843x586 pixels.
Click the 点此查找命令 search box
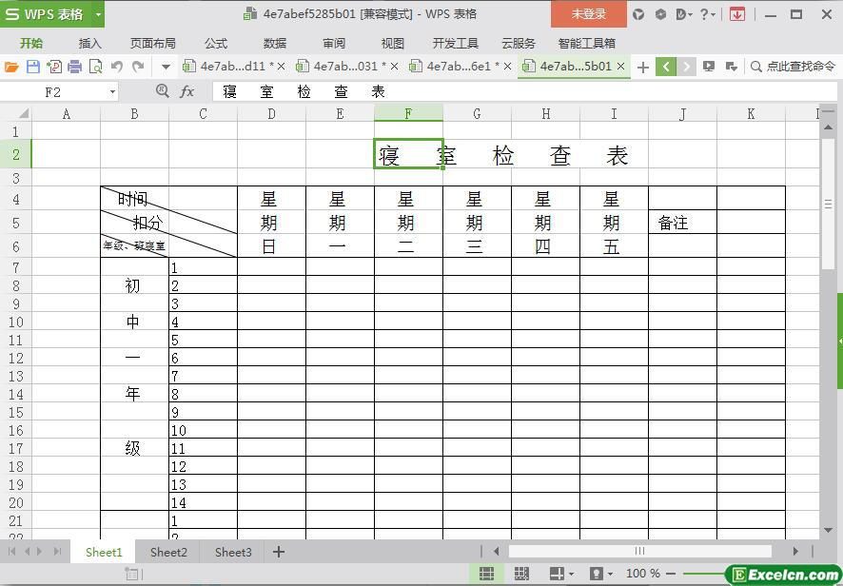(x=793, y=67)
